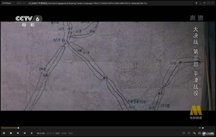
Task: Enter fullscreen mode
Action: click(x=208, y=3)
